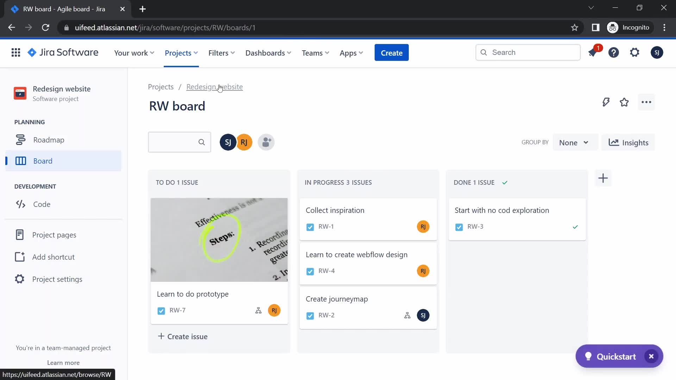Open the star/favorite icon for RW board
The image size is (676, 380).
tap(625, 102)
